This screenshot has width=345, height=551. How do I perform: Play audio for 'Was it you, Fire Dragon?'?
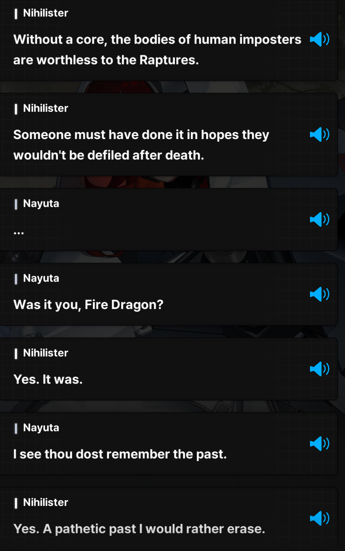[320, 294]
